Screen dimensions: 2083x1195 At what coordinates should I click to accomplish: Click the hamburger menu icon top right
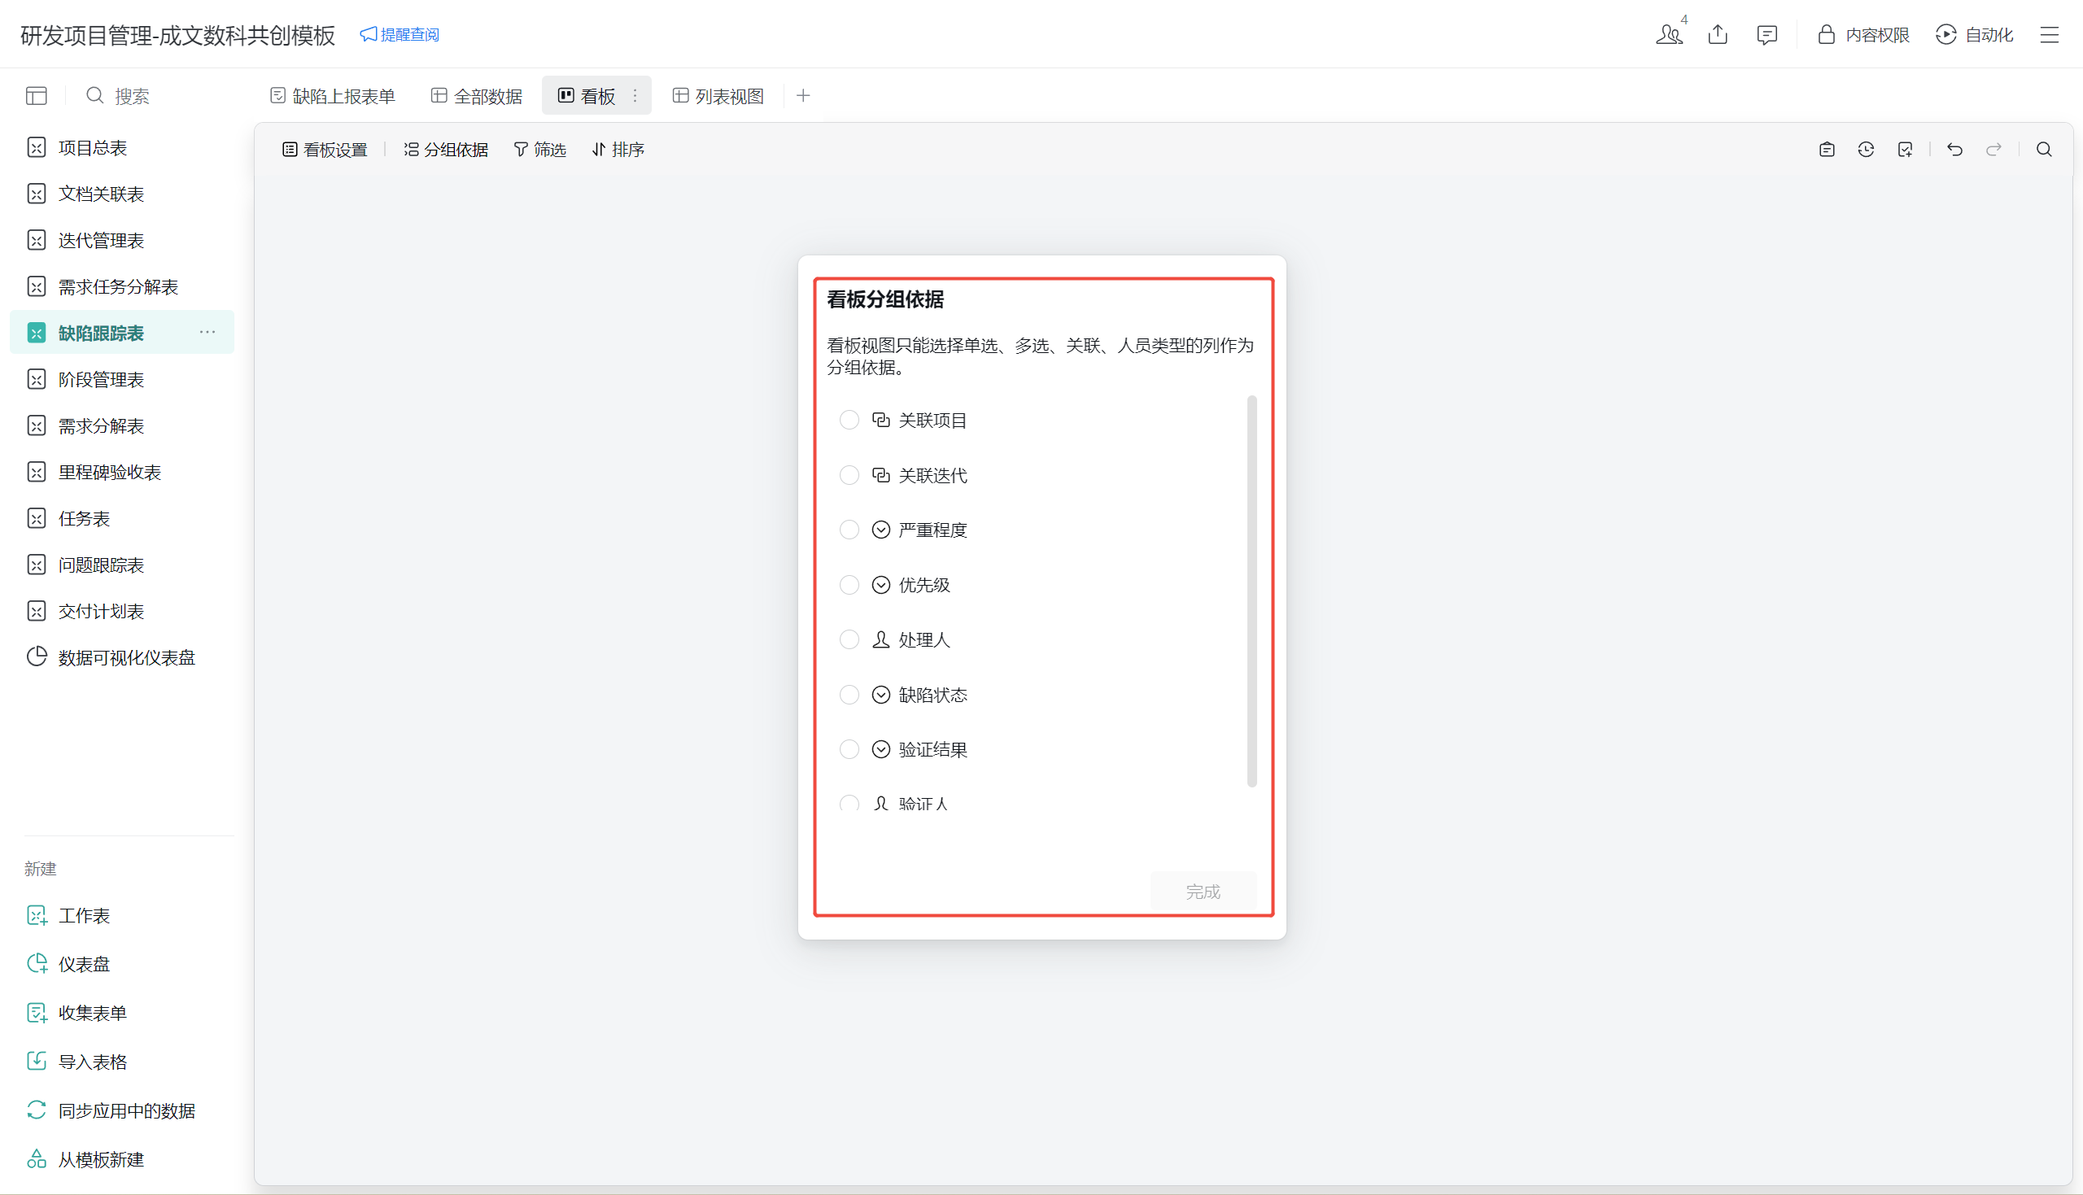click(2050, 34)
